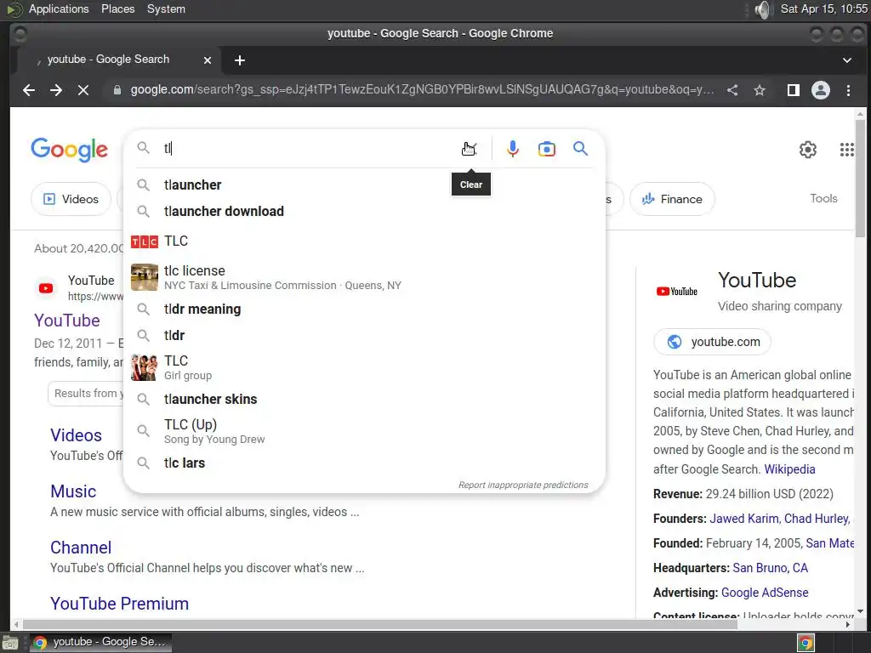Go back to previous page

[29, 90]
